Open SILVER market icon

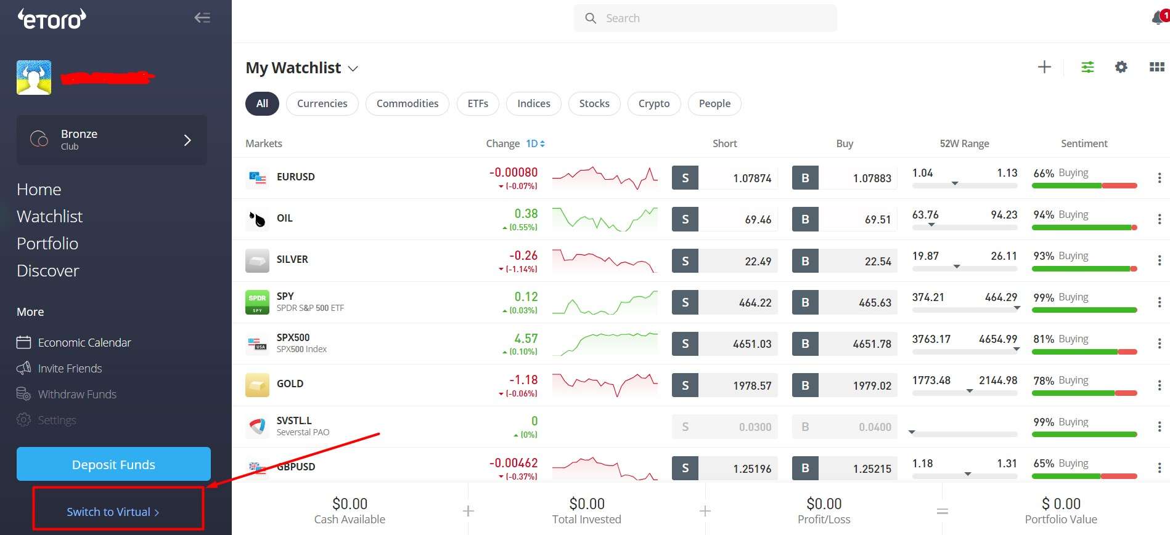257,260
